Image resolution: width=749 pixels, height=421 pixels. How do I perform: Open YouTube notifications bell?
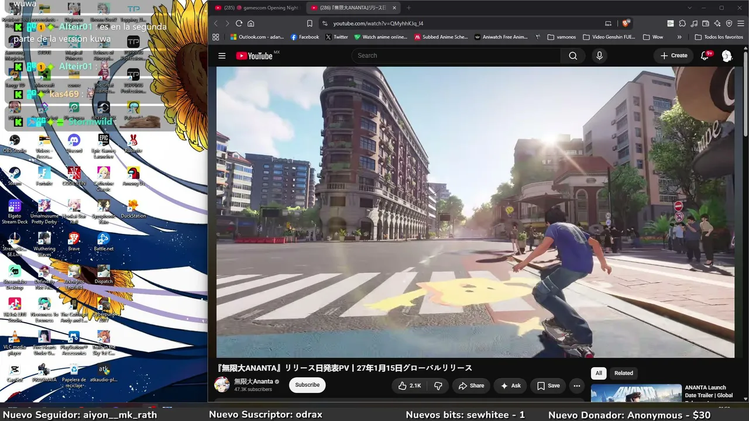click(705, 56)
